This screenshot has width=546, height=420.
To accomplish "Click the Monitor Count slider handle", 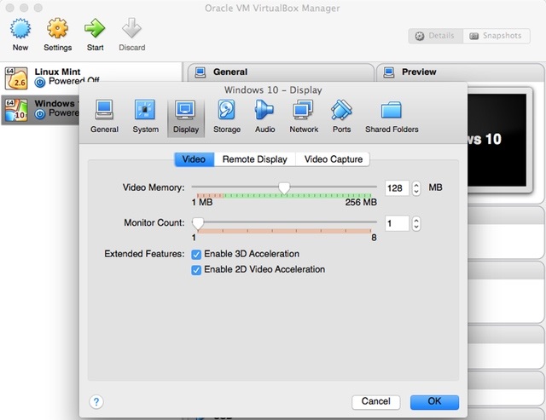I will [198, 223].
